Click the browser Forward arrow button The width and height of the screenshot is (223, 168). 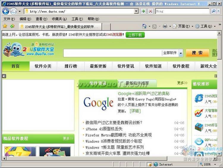click(14, 11)
